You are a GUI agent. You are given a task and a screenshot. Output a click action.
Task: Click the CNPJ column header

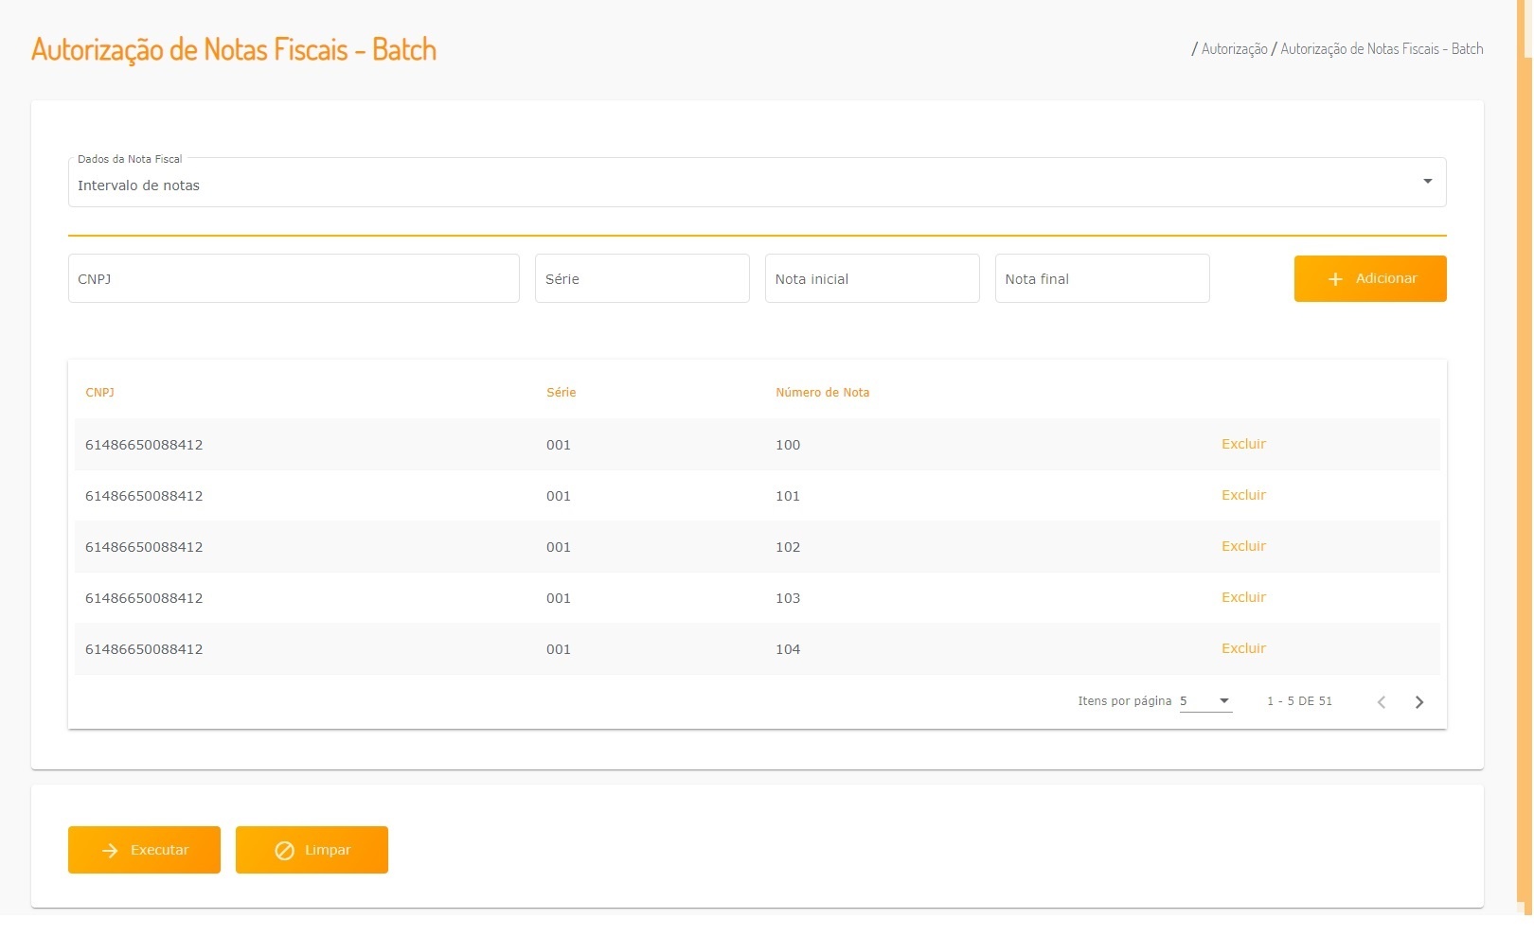point(99,392)
